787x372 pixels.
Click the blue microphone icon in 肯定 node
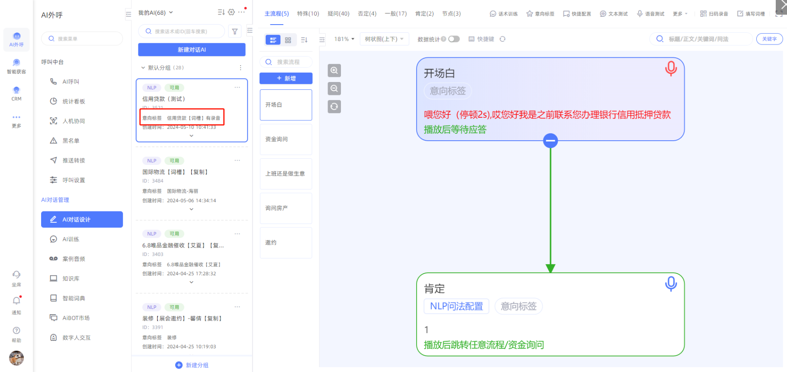[x=671, y=284]
